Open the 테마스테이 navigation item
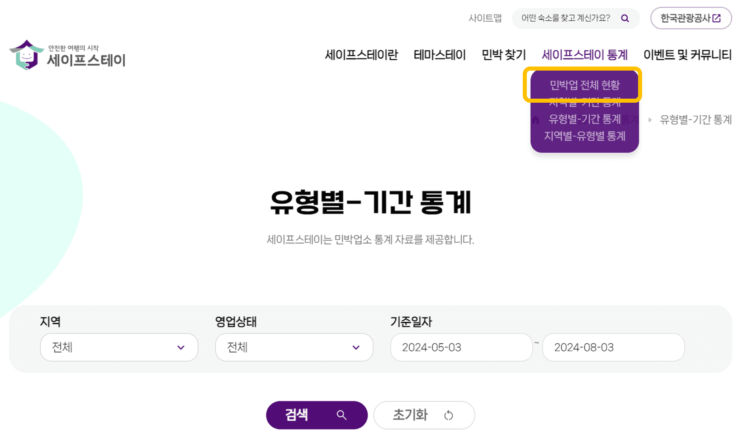743x448 pixels. tap(440, 55)
